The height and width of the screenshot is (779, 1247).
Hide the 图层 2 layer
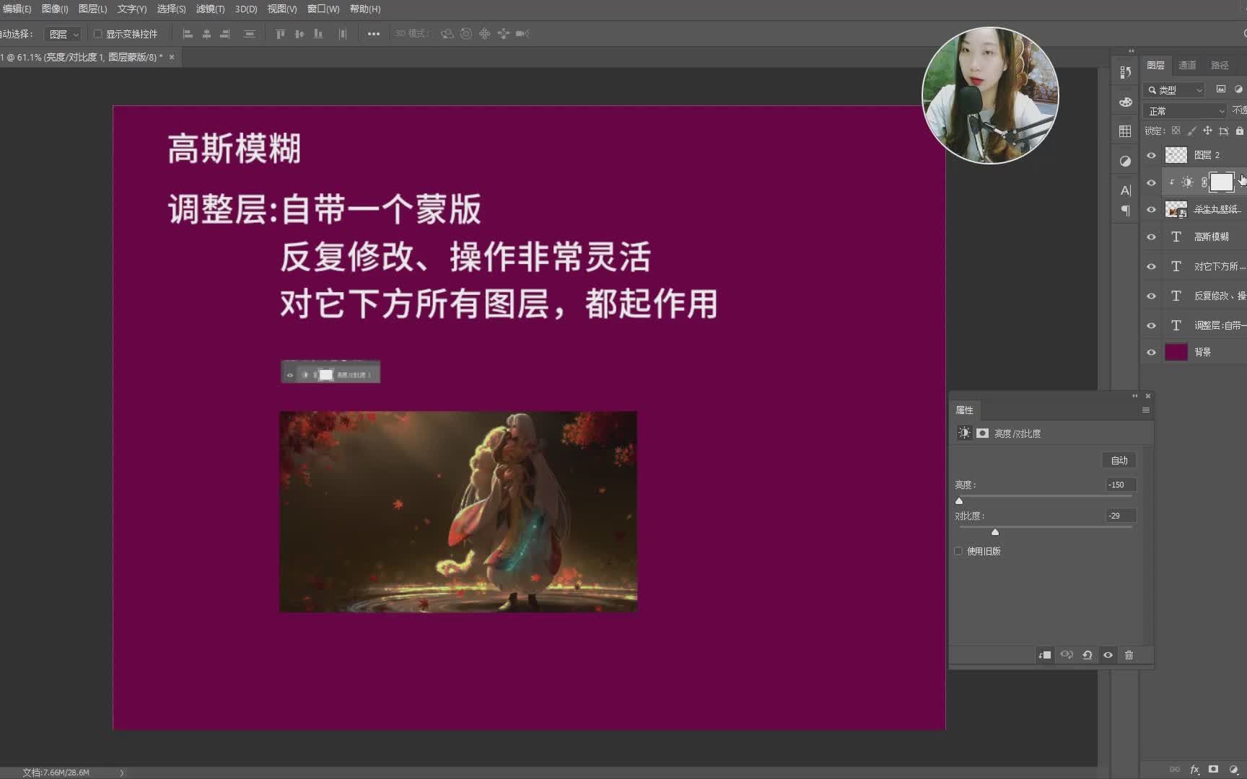[1151, 155]
